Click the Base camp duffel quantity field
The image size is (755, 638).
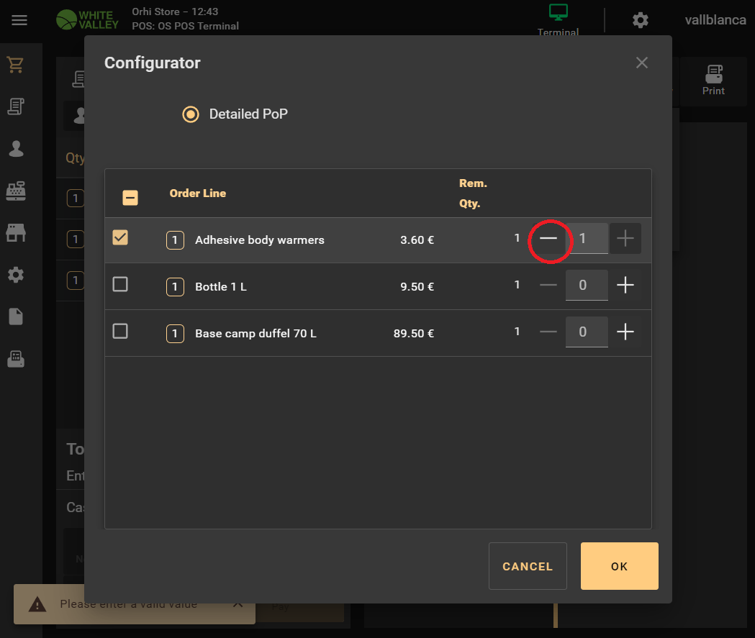pos(587,332)
